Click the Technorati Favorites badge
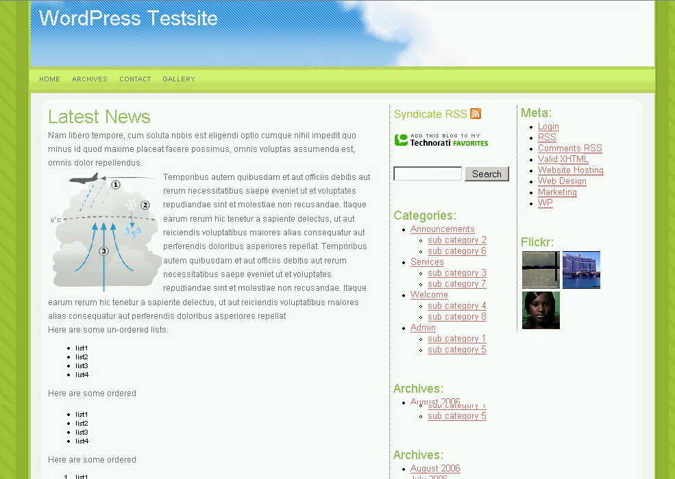 point(441,140)
